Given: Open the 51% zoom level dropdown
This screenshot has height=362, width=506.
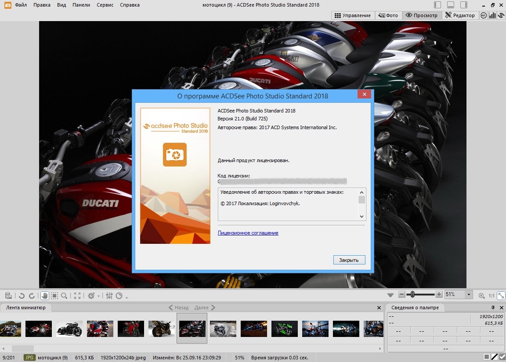Looking at the screenshot, I should click(x=469, y=294).
